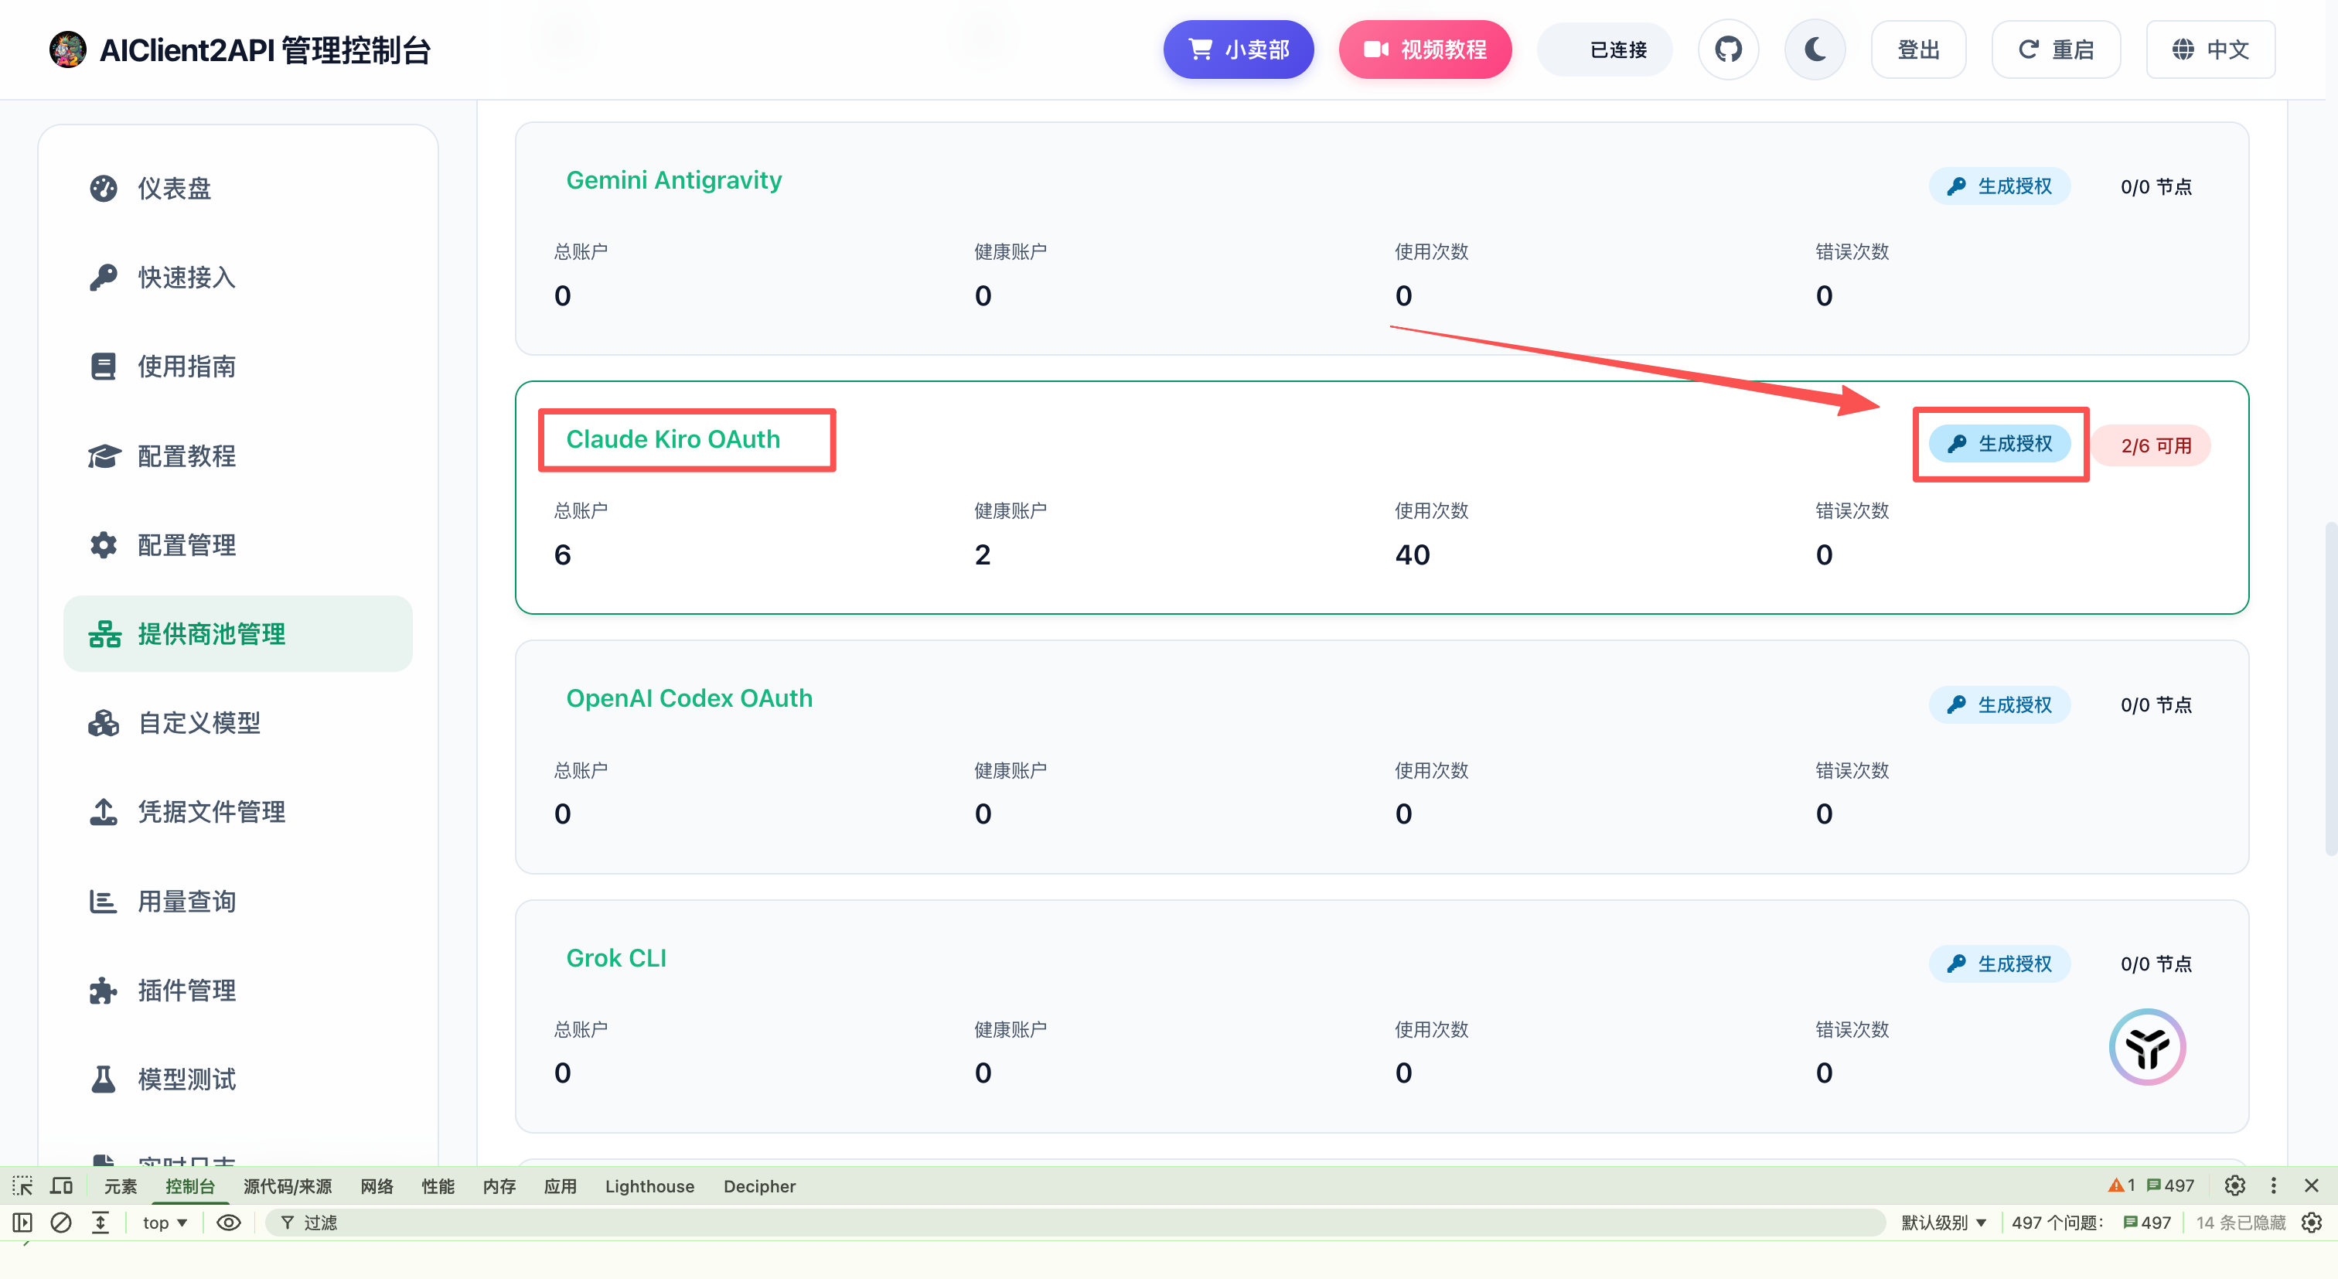This screenshot has width=2338, height=1279.
Task: Click 生成授权 for OpenAI Codex OAuth
Action: pos(1999,704)
